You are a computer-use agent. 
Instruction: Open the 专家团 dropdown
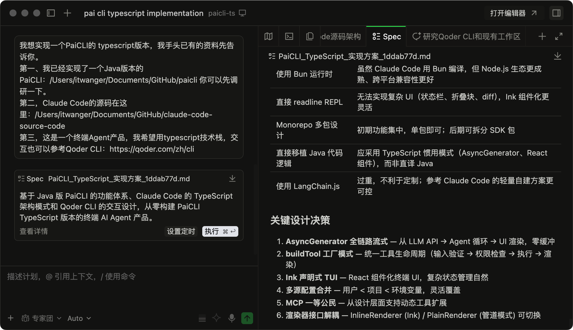42,318
